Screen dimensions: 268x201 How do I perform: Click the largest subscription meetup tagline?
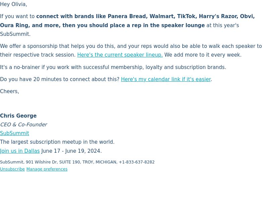pos(57,142)
